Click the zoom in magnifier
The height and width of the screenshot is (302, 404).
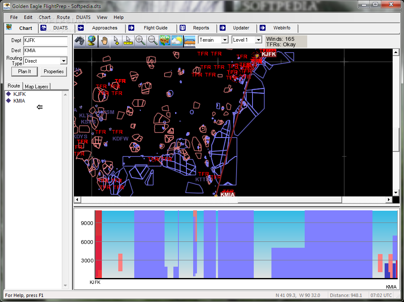[140, 41]
